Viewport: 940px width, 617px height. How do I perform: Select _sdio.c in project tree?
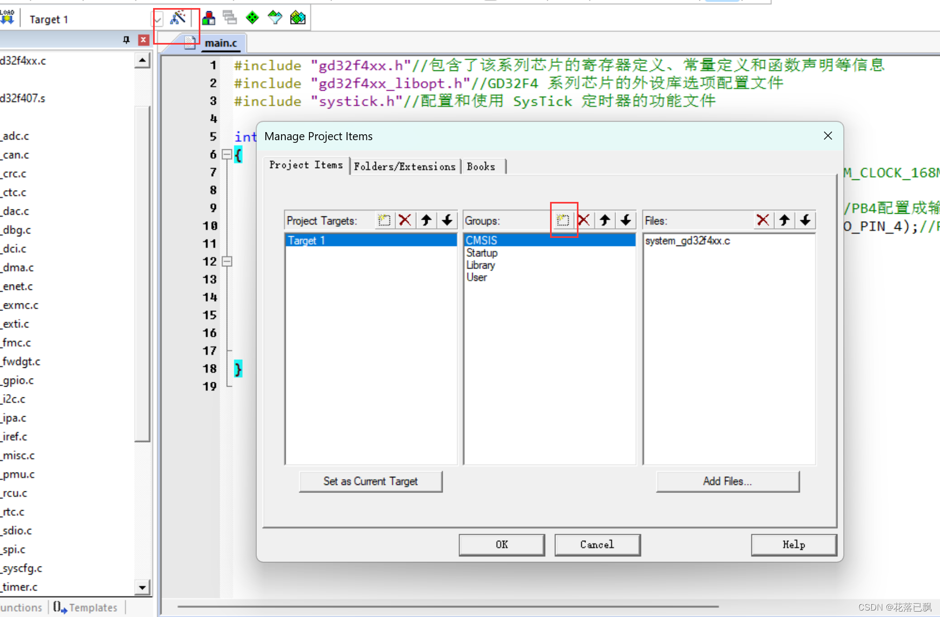(16, 531)
